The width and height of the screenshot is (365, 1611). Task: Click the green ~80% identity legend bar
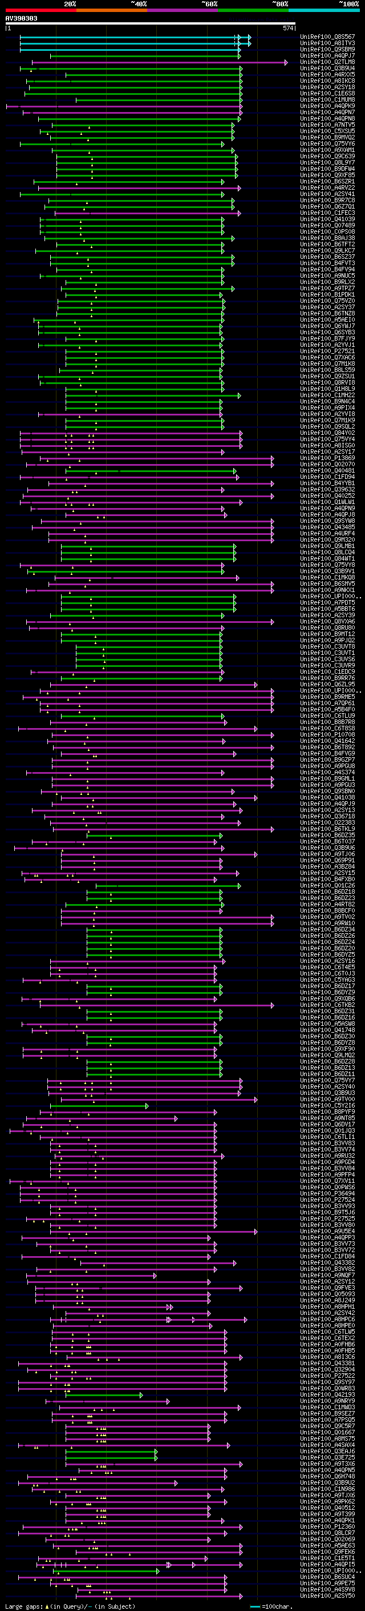[x=253, y=10]
